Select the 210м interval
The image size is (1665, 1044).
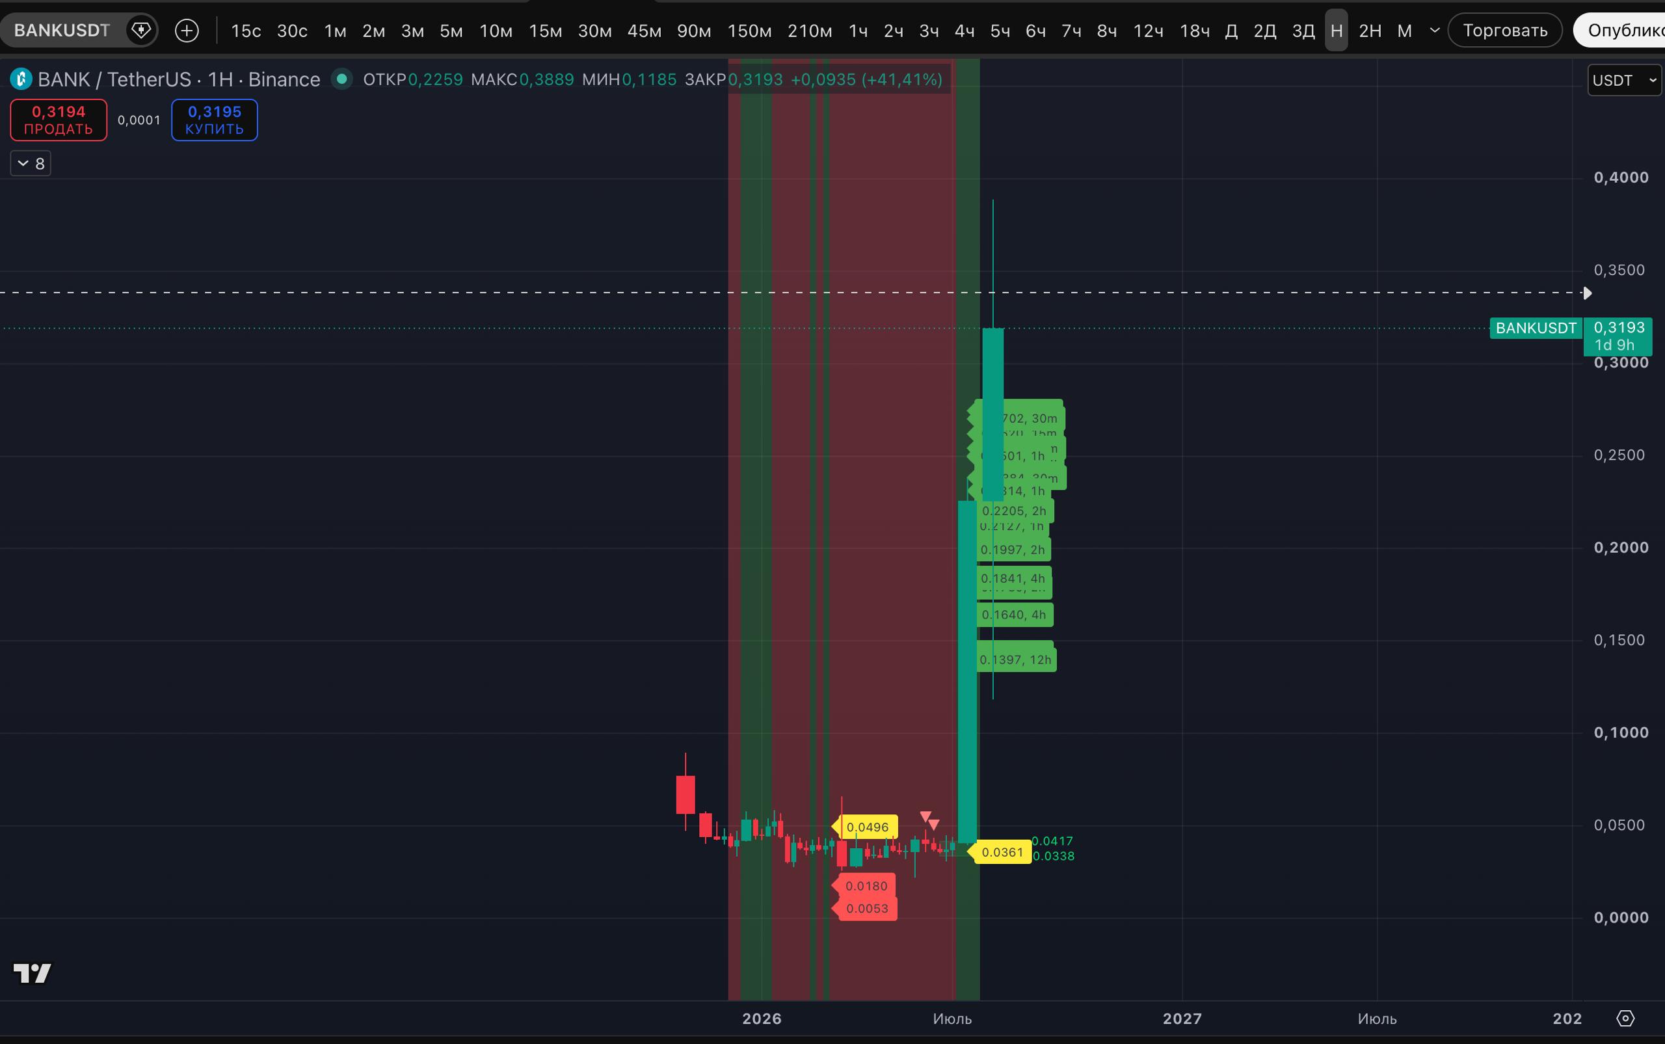[x=810, y=31]
